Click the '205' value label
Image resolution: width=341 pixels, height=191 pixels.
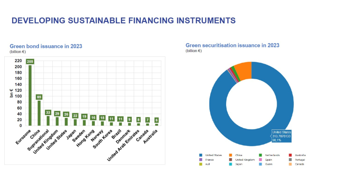[x=30, y=61]
